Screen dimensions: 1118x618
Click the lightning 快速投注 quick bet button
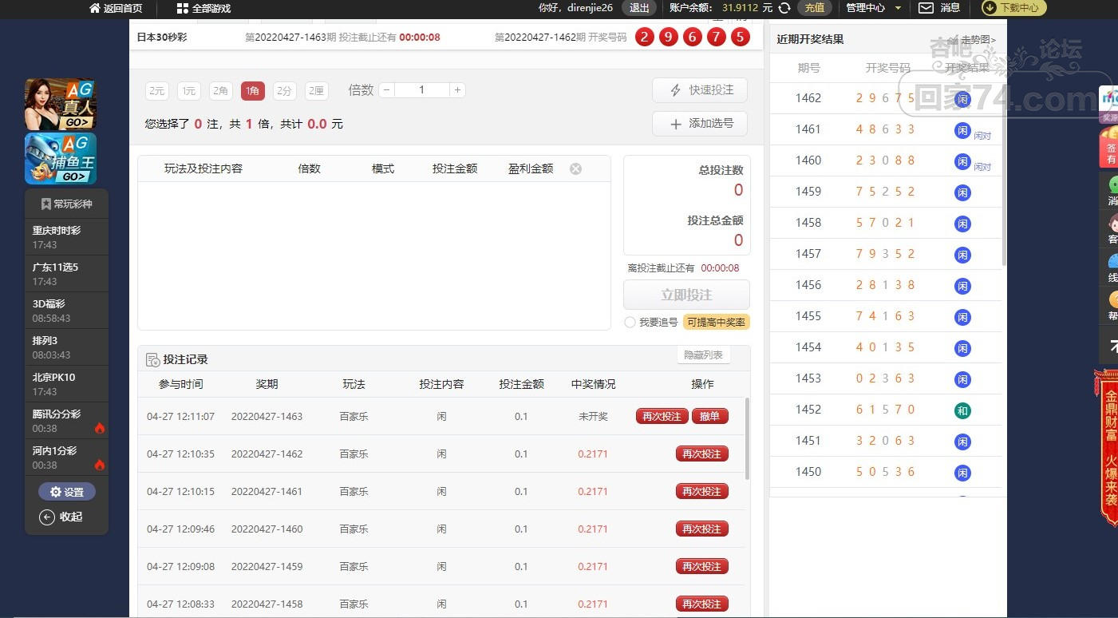click(x=700, y=90)
